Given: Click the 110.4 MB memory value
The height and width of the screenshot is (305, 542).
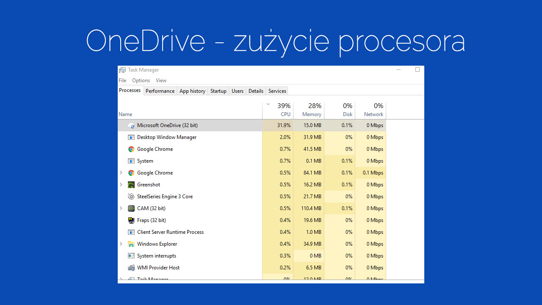Looking at the screenshot, I should tap(311, 208).
